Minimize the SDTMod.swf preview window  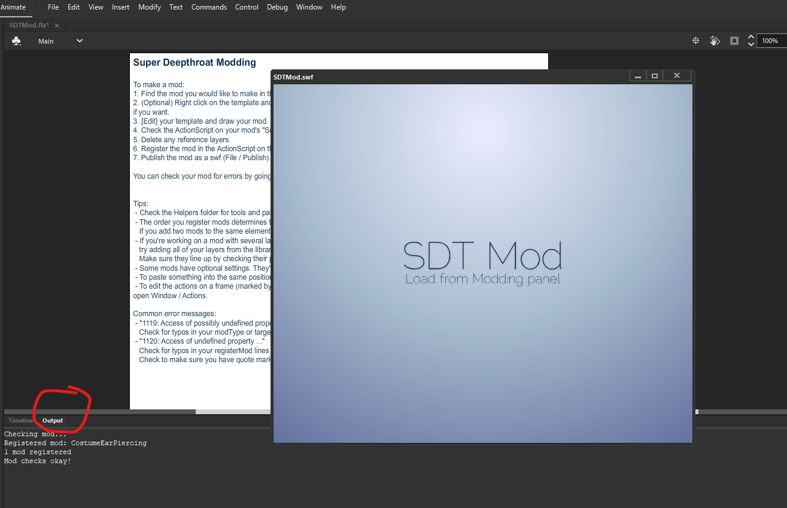tap(638, 76)
